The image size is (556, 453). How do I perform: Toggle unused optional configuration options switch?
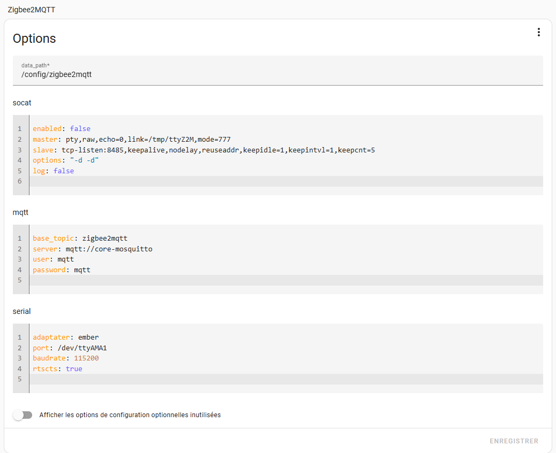click(23, 415)
